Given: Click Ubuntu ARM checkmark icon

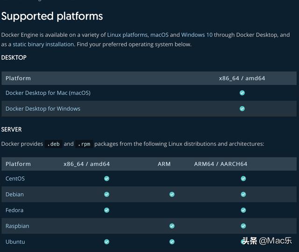Looking at the screenshot, I should tap(172, 242).
